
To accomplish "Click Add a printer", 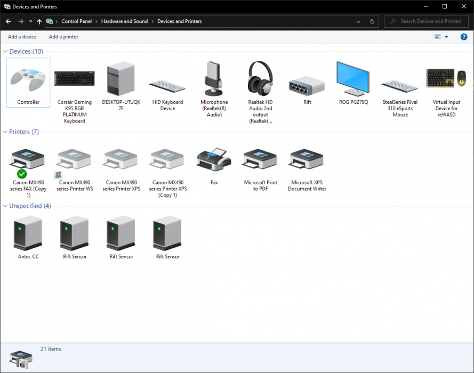I will (63, 37).
